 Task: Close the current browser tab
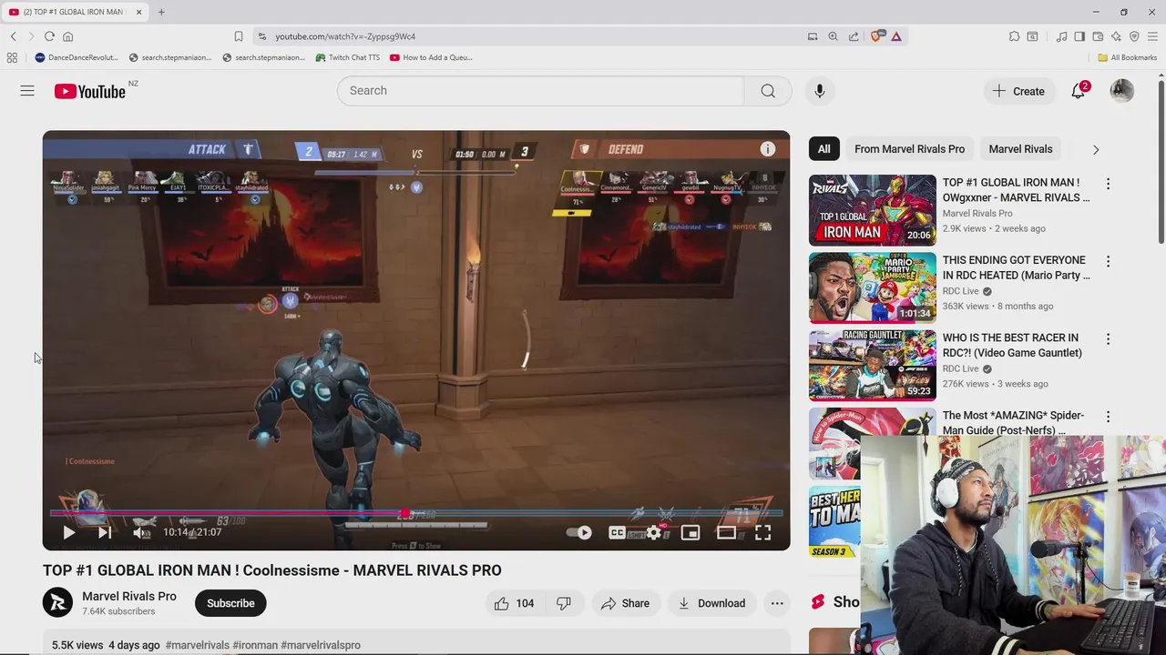coord(138,12)
